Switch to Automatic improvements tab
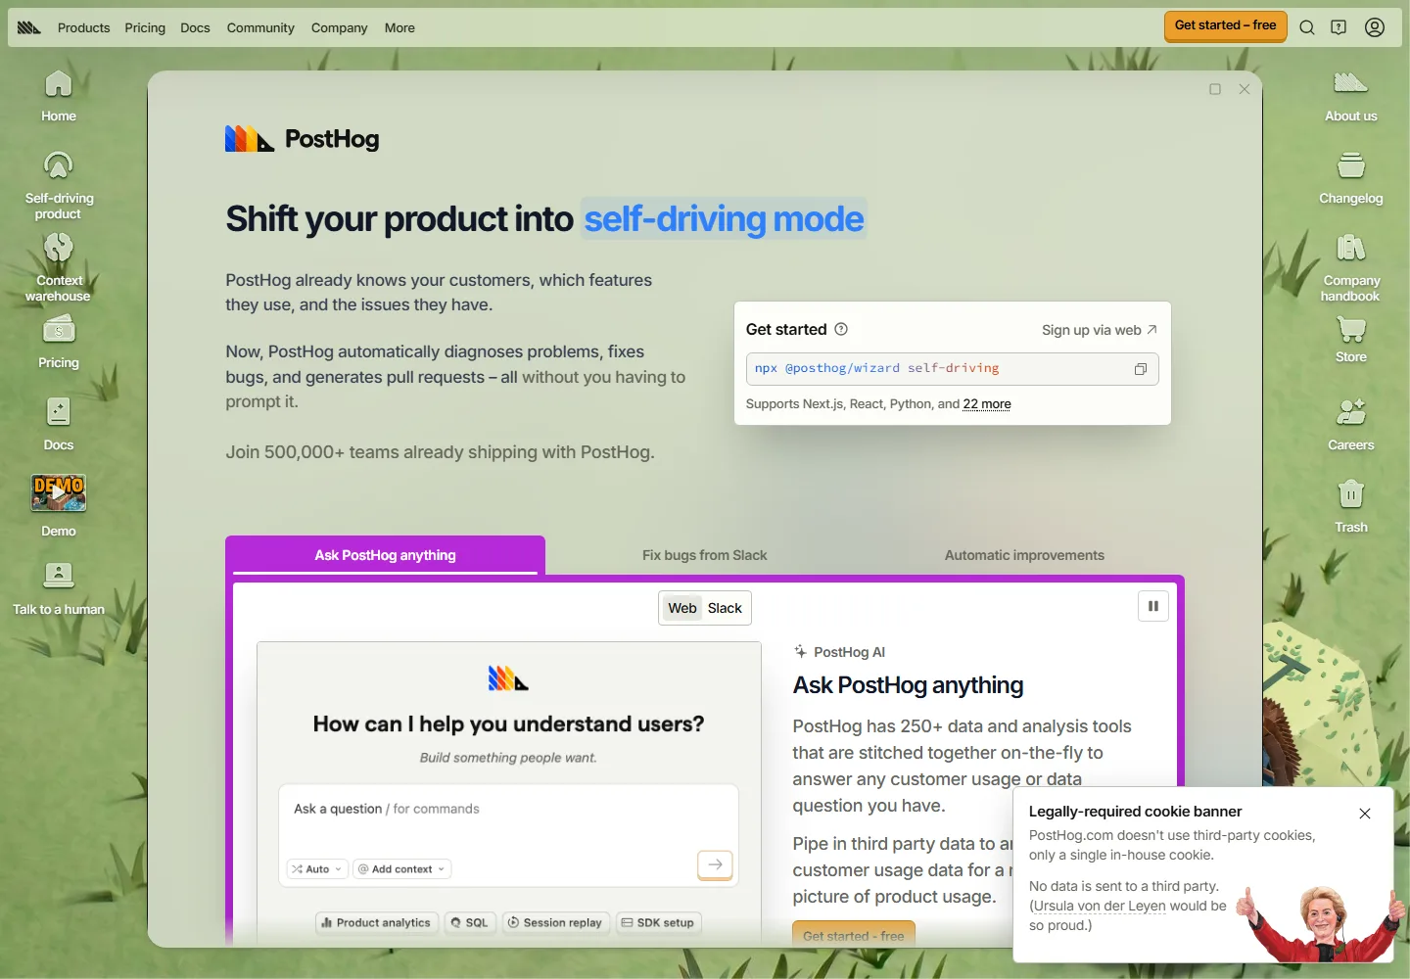1410x979 pixels. pyautogui.click(x=1024, y=555)
